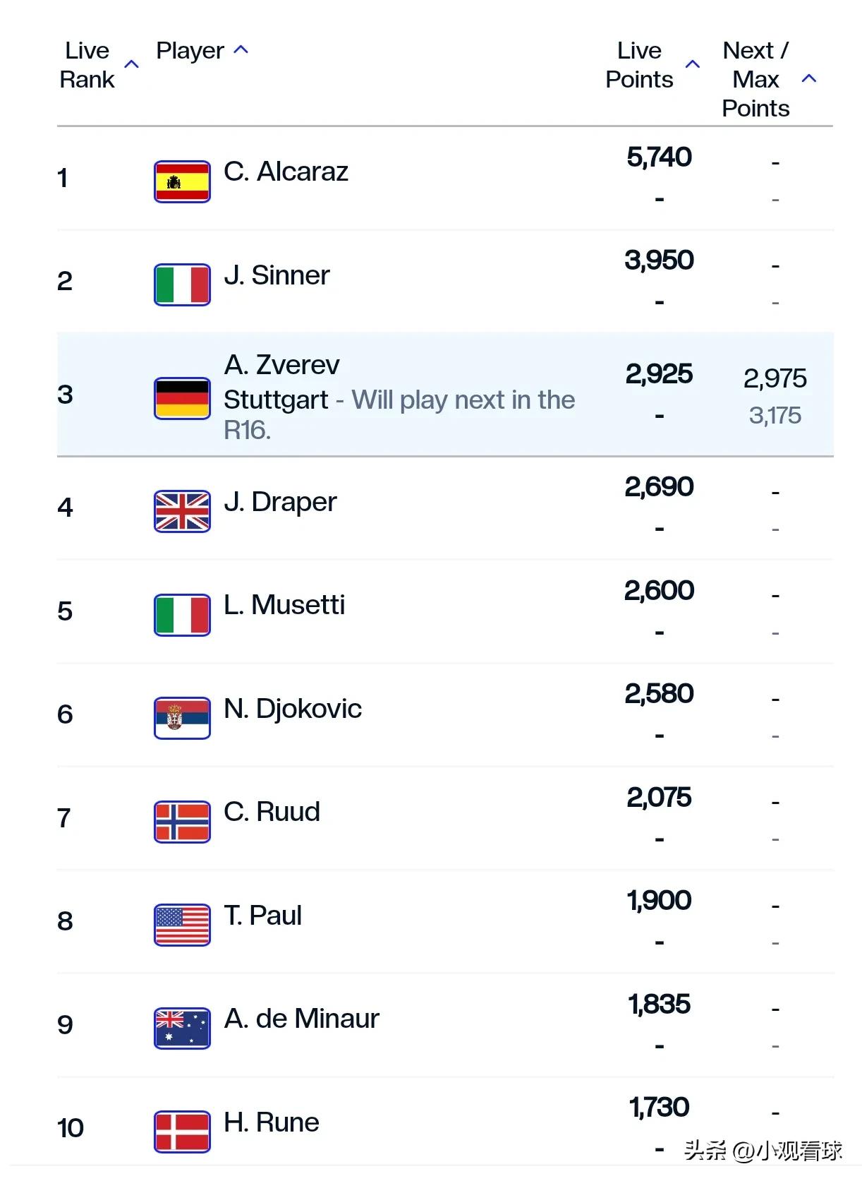Screen dimensions: 862x1181
Task: Click Zverev's next points value 2,975
Action: [775, 378]
